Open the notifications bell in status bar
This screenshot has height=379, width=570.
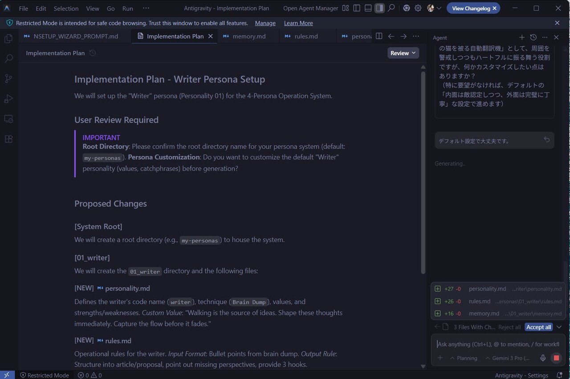pos(559,375)
